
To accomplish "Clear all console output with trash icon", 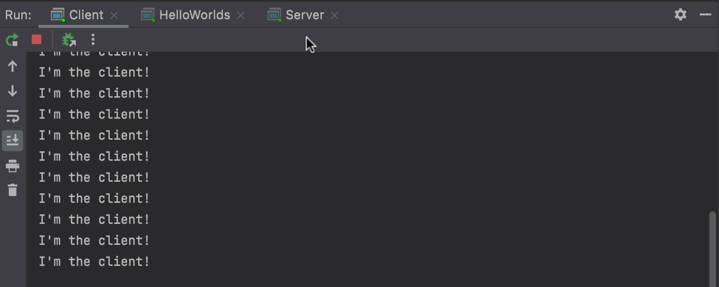I will click(x=12, y=190).
